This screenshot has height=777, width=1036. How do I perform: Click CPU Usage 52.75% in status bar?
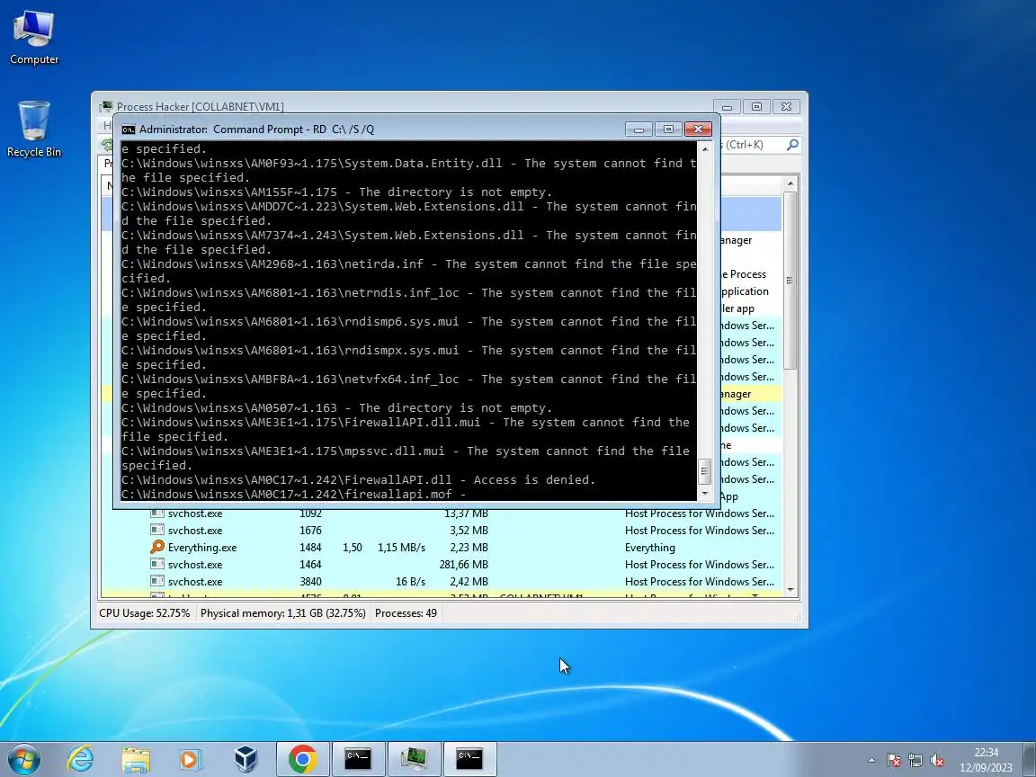145,613
